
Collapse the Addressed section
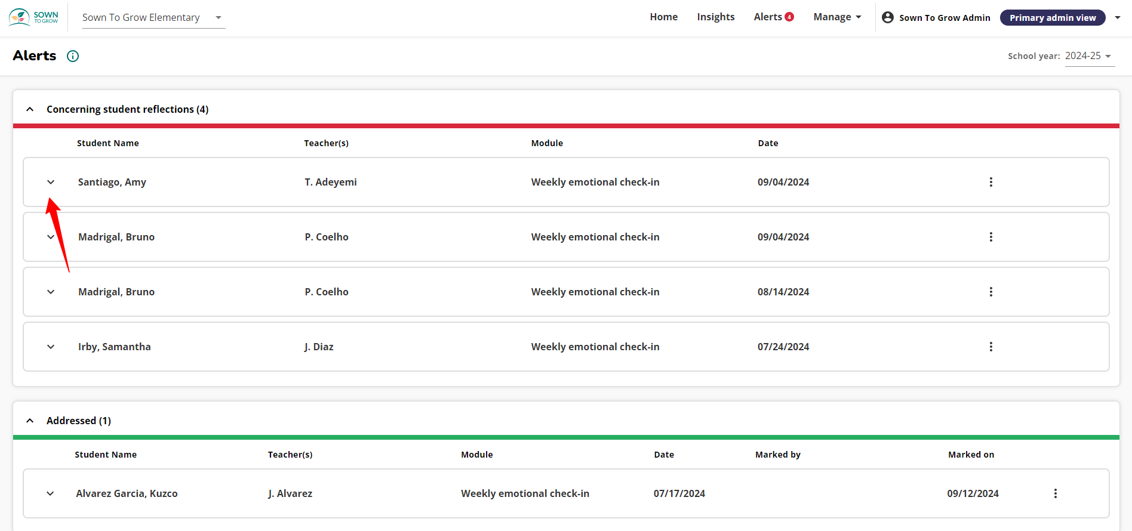tap(30, 421)
